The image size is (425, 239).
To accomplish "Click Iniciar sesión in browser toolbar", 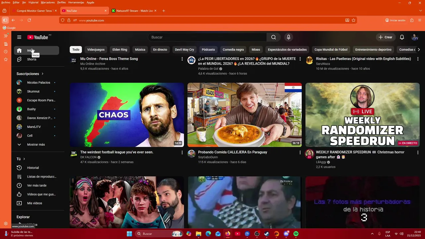I will pos(395,20).
